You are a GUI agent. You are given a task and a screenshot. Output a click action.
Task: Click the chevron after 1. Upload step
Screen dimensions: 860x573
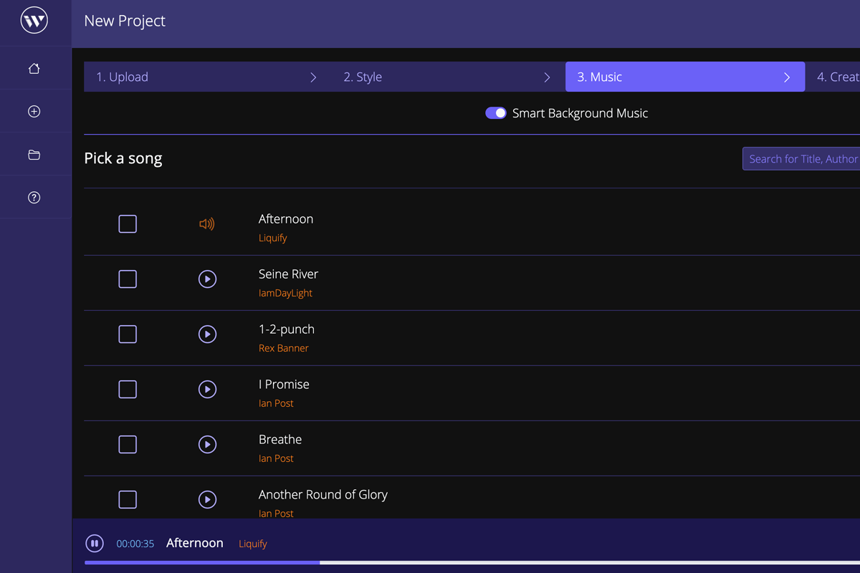313,77
